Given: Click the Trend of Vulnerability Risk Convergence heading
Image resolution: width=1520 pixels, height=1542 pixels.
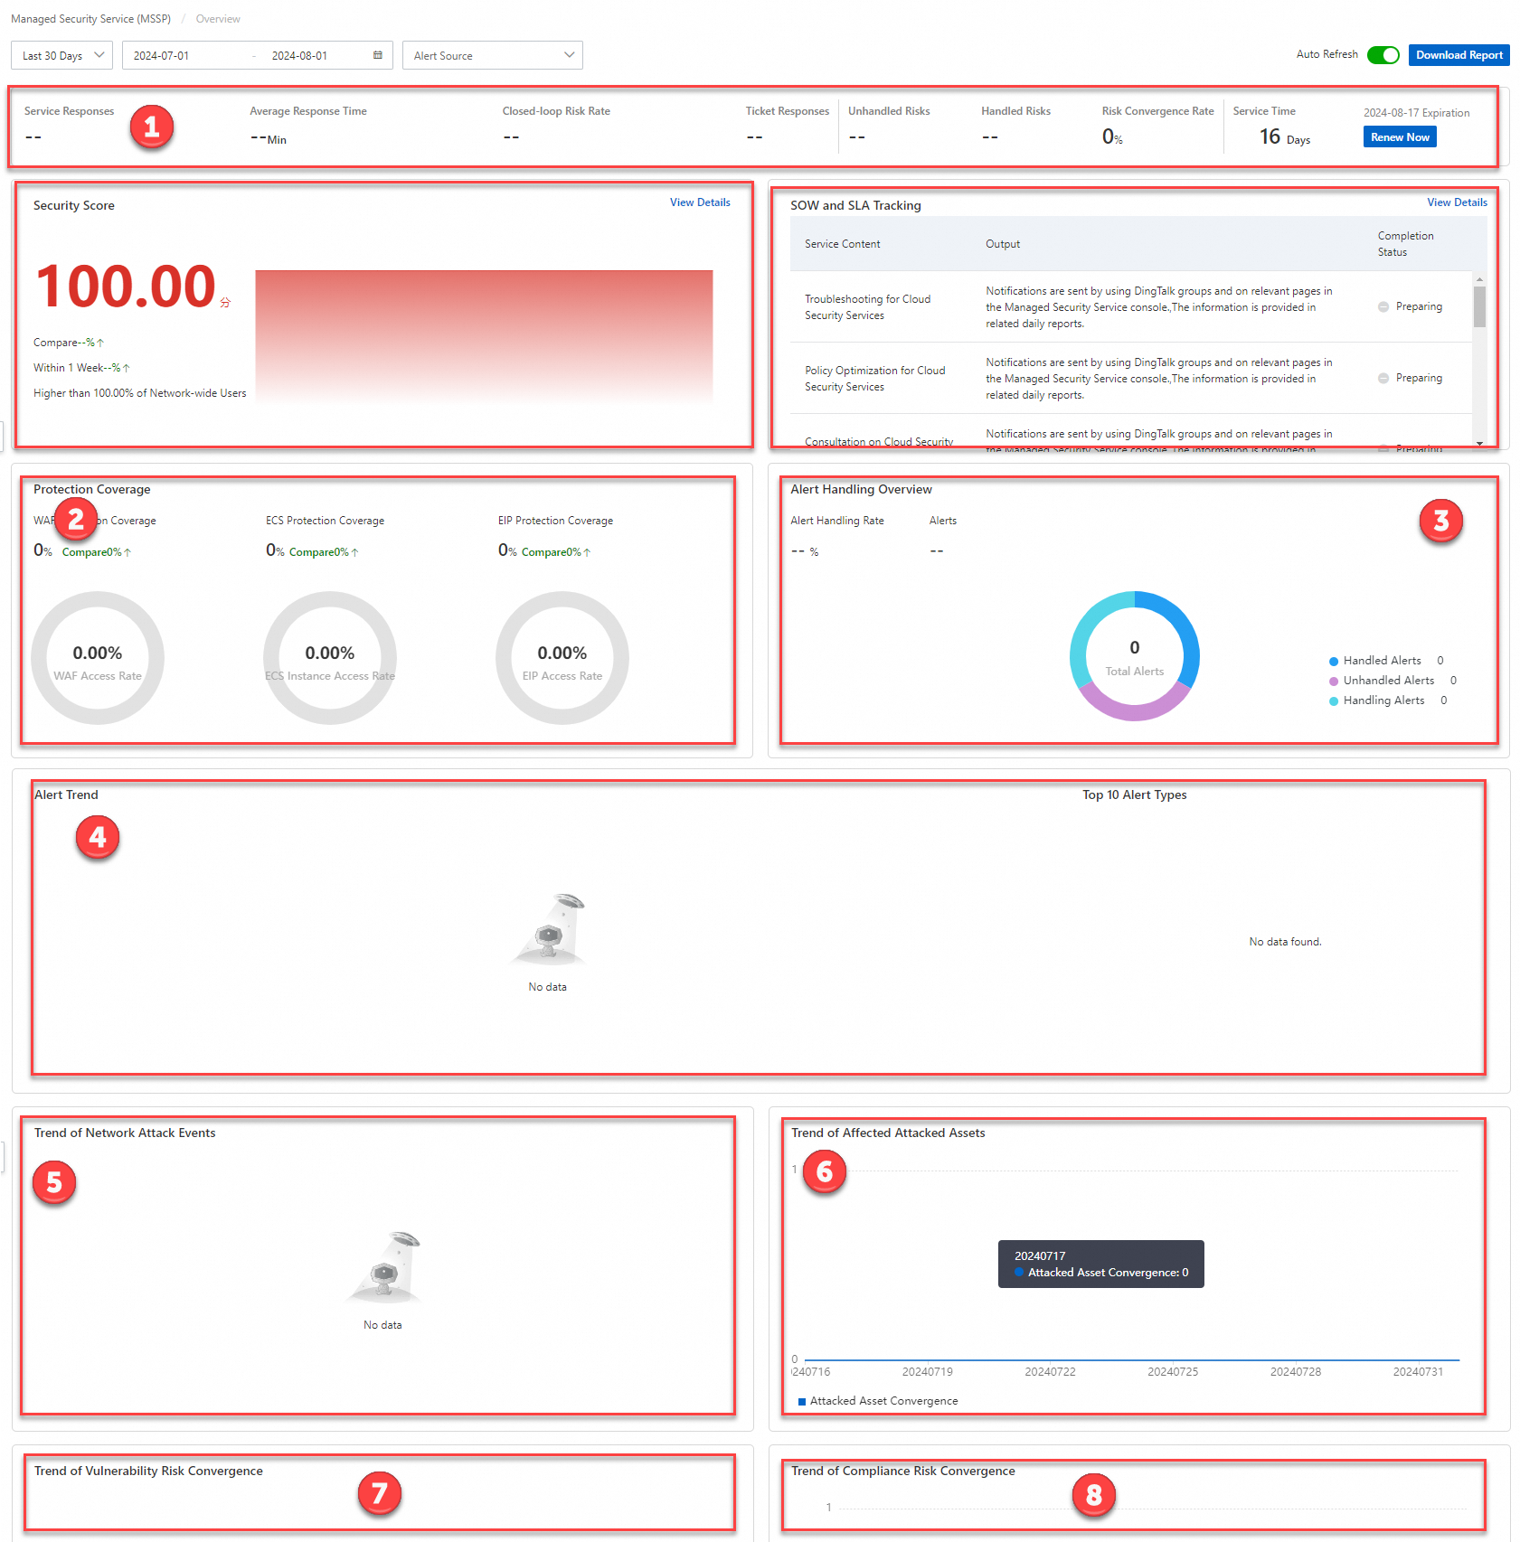Looking at the screenshot, I should coord(148,1471).
